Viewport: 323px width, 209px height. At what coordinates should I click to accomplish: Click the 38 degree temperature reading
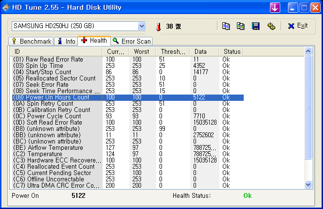click(x=174, y=27)
